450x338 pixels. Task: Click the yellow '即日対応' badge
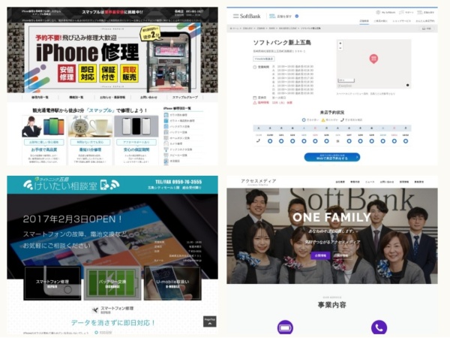click(88, 74)
